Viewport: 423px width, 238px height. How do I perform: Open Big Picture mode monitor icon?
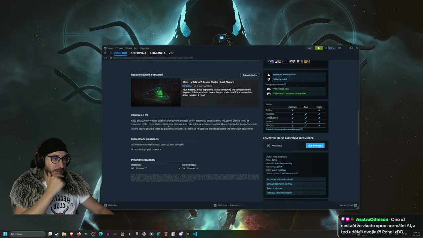click(339, 48)
